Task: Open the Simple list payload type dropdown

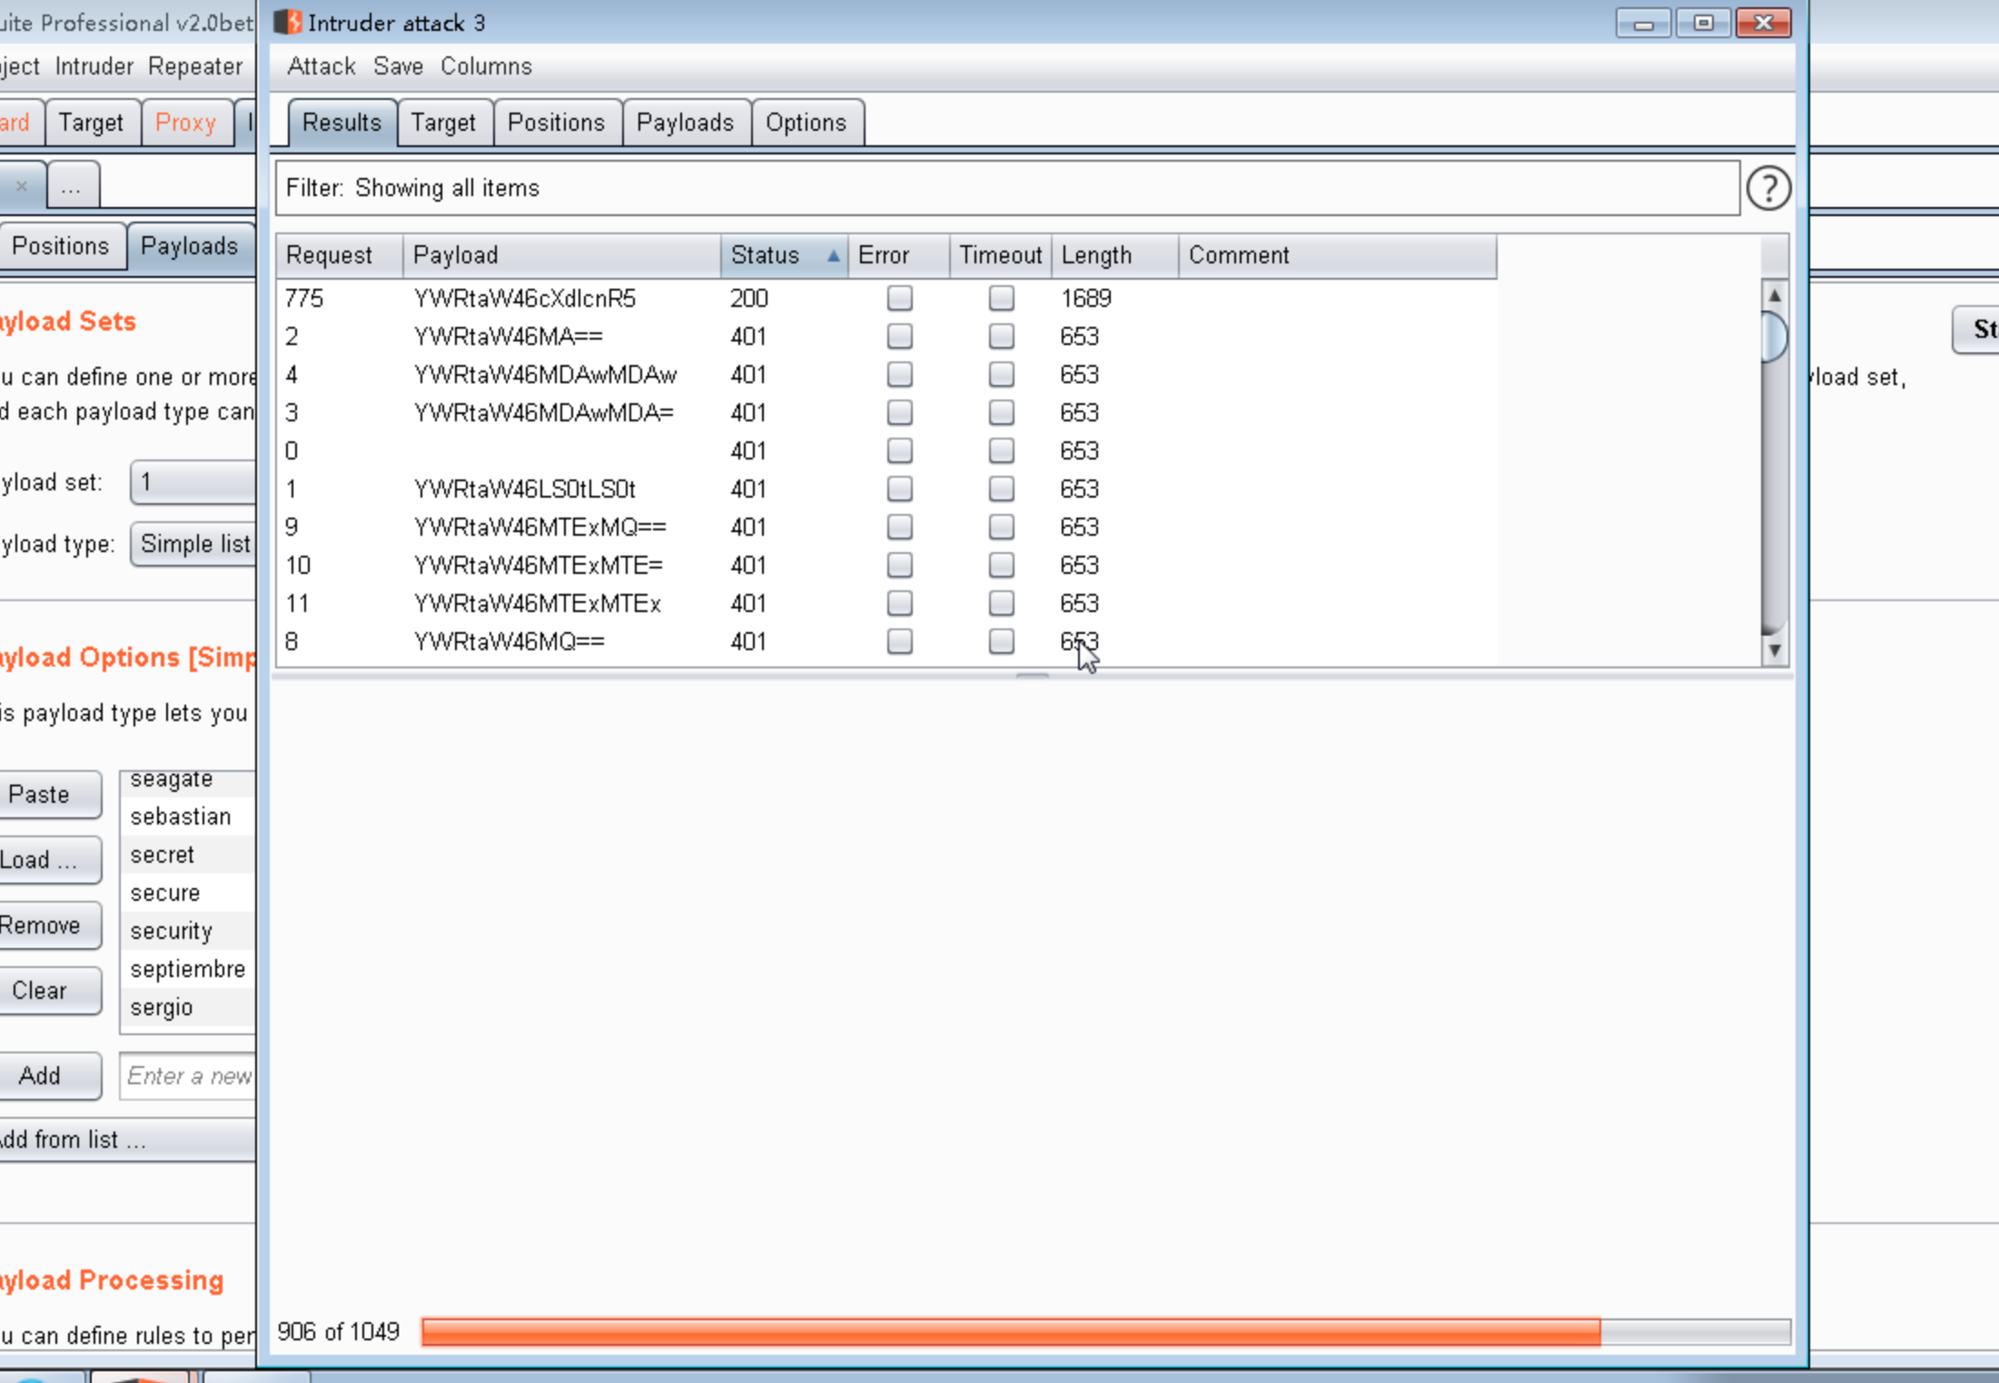Action: point(194,544)
